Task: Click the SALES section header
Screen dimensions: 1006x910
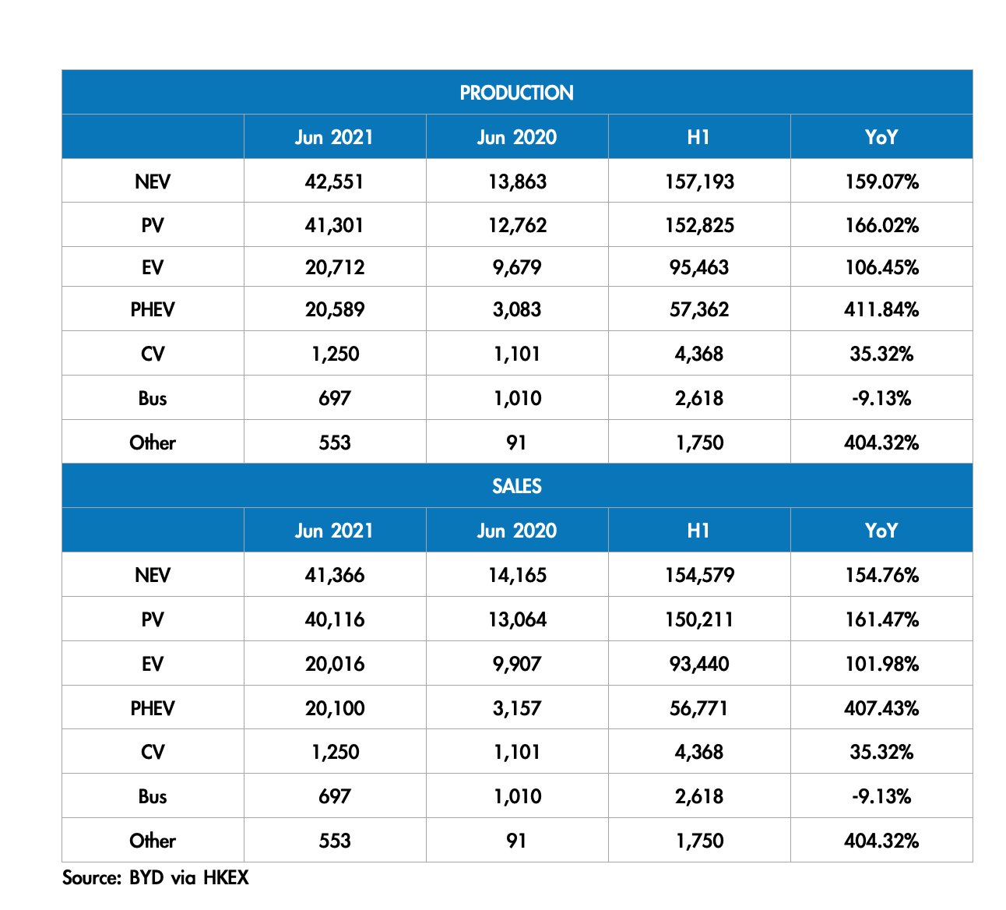Action: click(x=516, y=486)
